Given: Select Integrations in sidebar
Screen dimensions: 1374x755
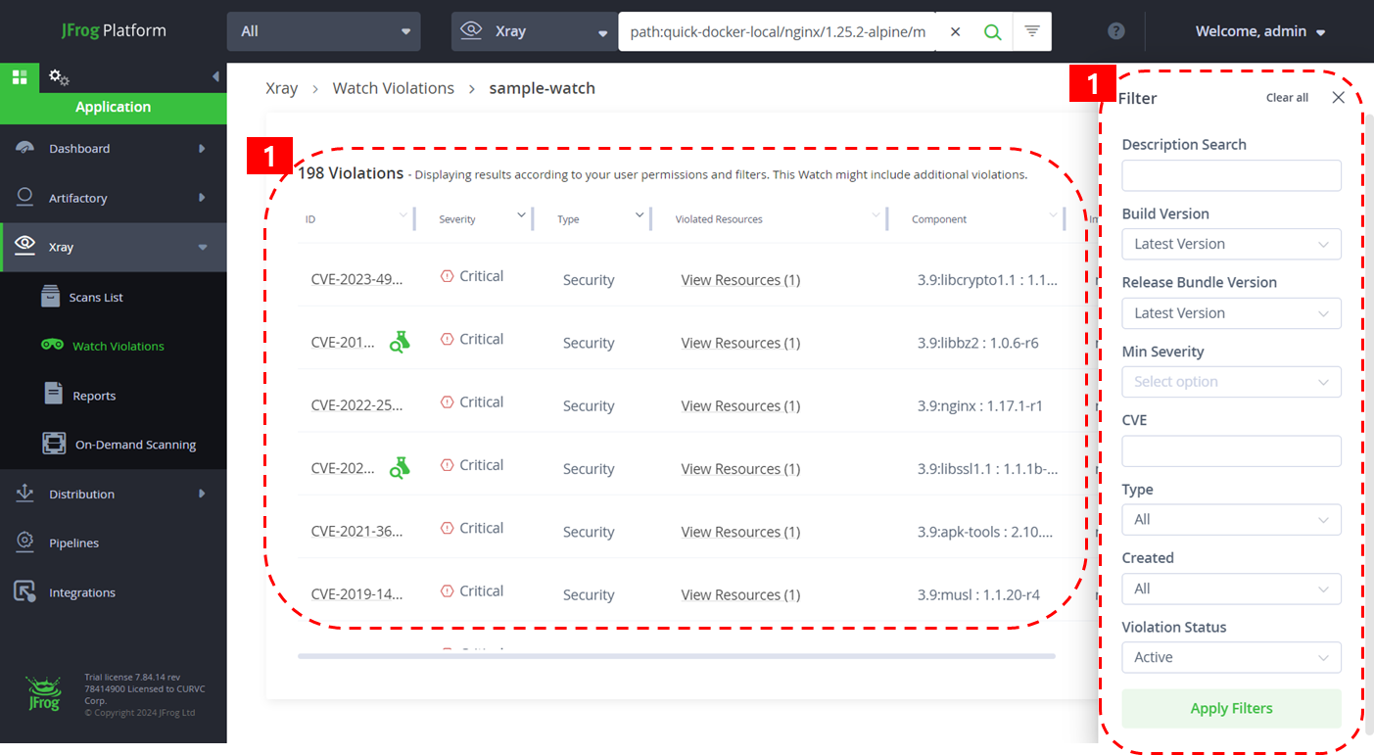Looking at the screenshot, I should point(82,592).
